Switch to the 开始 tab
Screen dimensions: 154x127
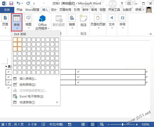[x=19, y=10]
